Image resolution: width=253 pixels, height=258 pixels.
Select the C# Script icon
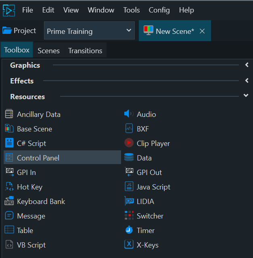(9, 143)
